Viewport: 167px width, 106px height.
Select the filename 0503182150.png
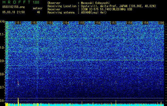tap(14, 7)
